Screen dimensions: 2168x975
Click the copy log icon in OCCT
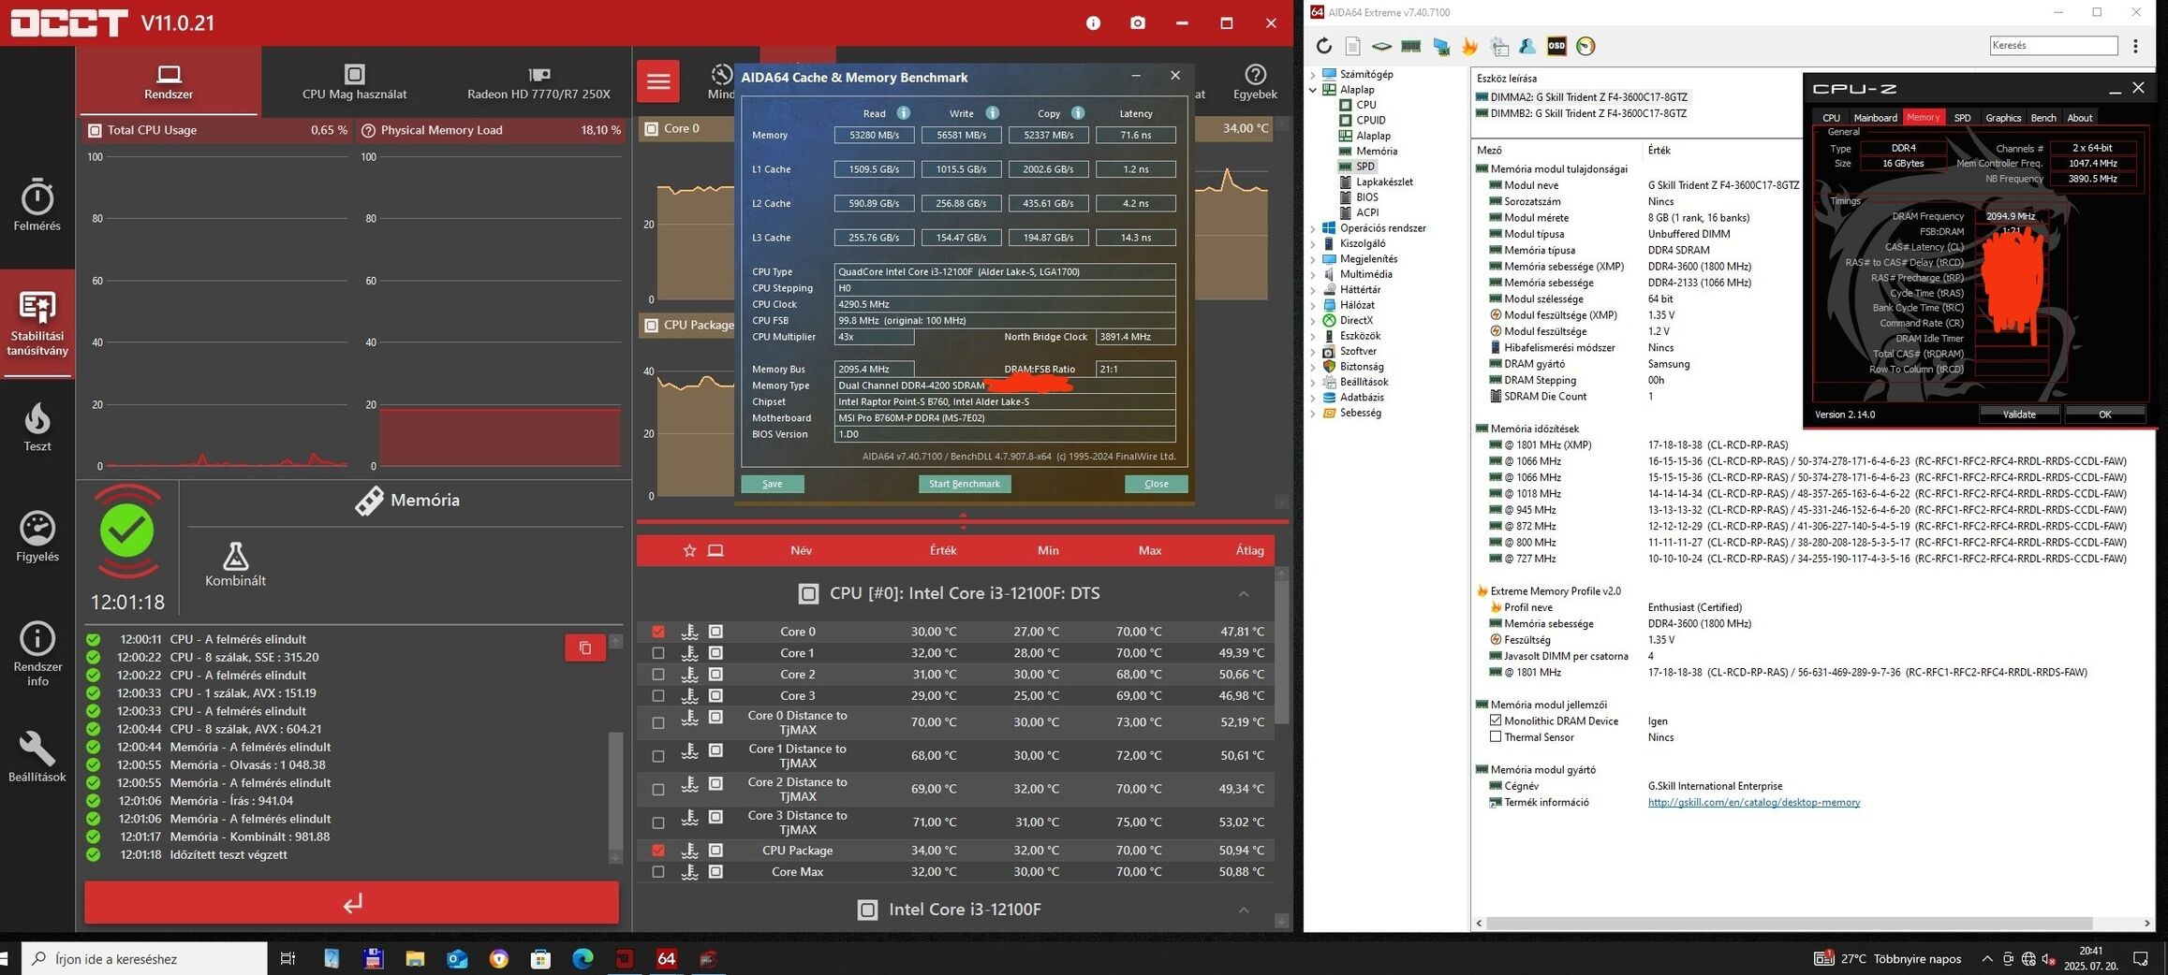(584, 648)
